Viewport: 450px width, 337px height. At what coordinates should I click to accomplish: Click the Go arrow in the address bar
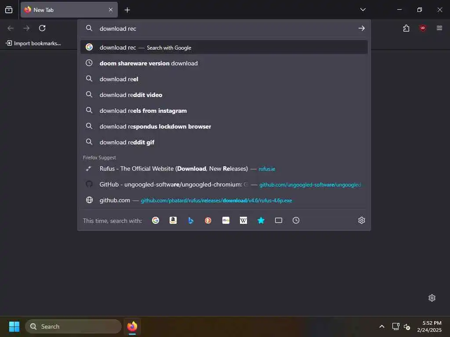[362, 28]
